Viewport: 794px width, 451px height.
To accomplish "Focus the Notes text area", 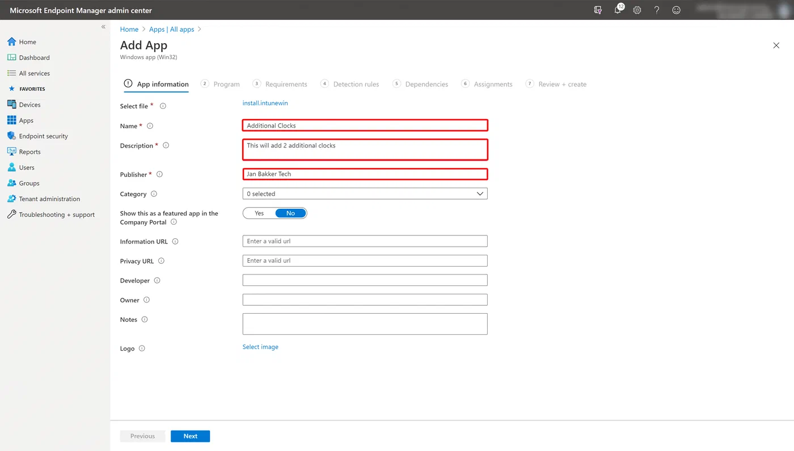I will [365, 324].
